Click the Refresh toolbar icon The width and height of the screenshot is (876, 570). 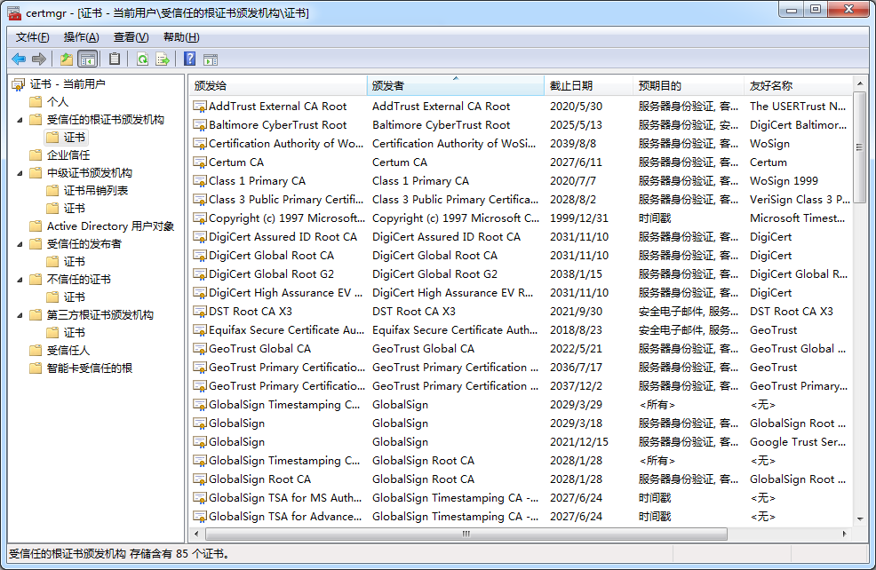pyautogui.click(x=142, y=59)
